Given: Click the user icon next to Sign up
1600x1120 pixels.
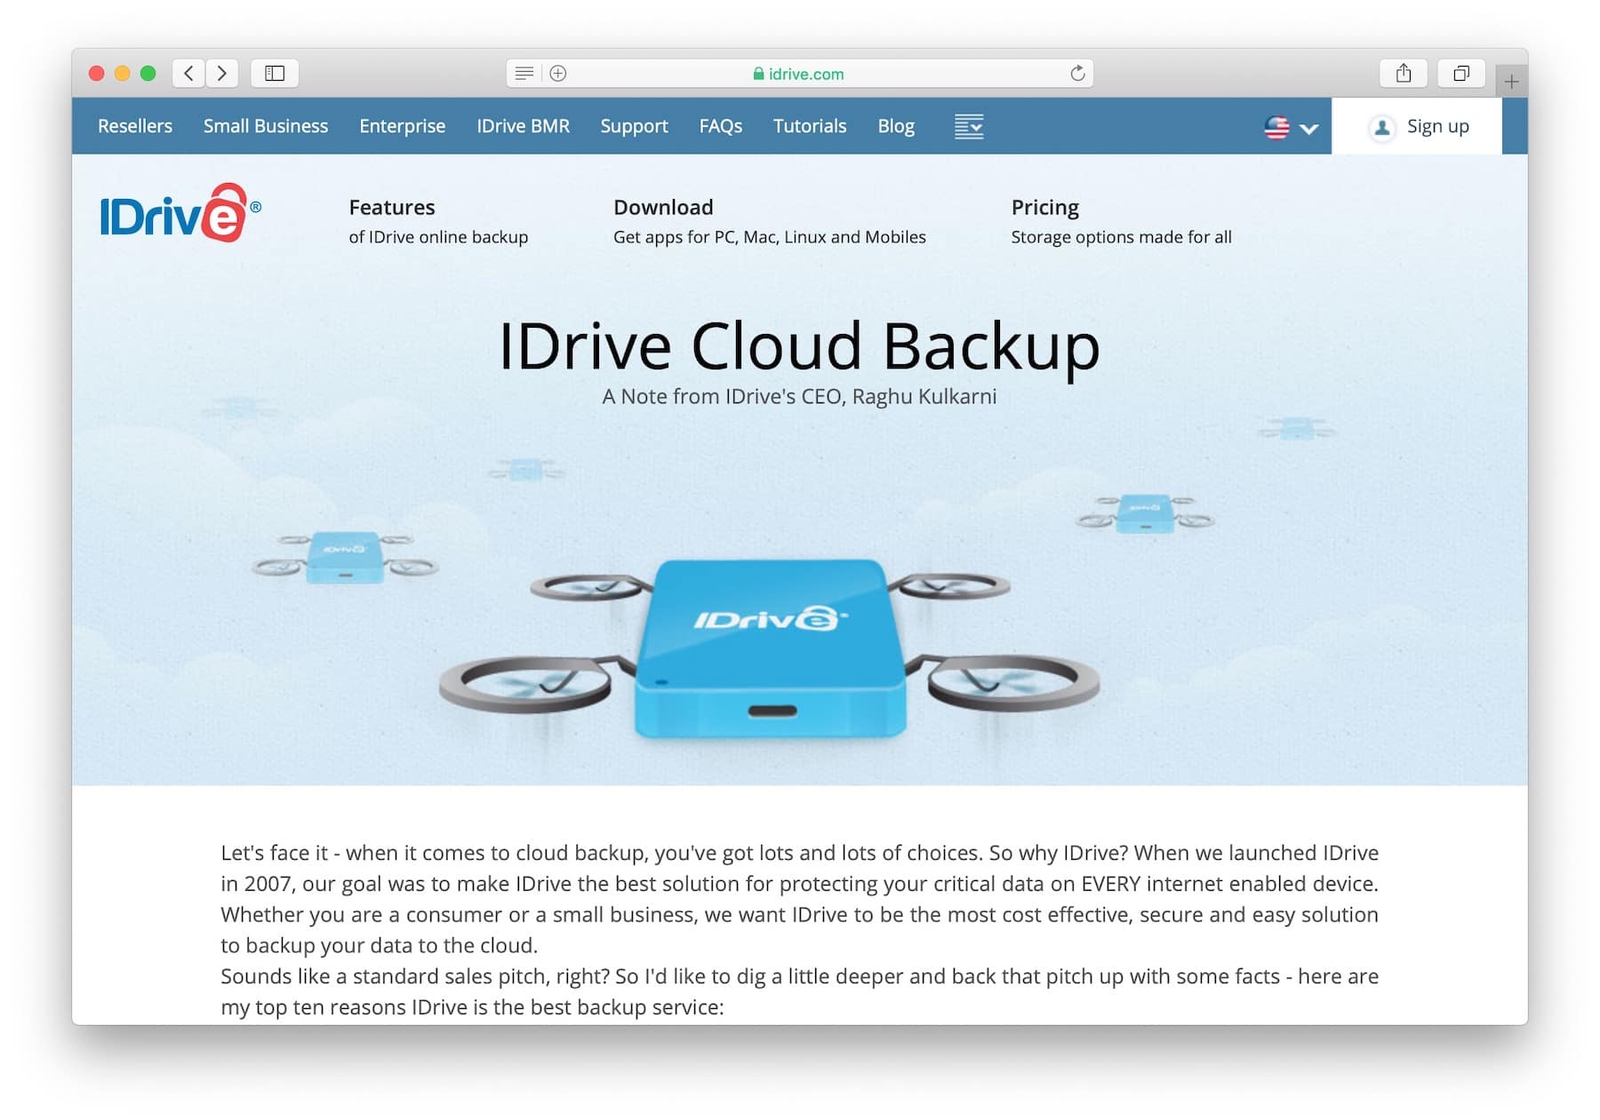Looking at the screenshot, I should coord(1381,128).
